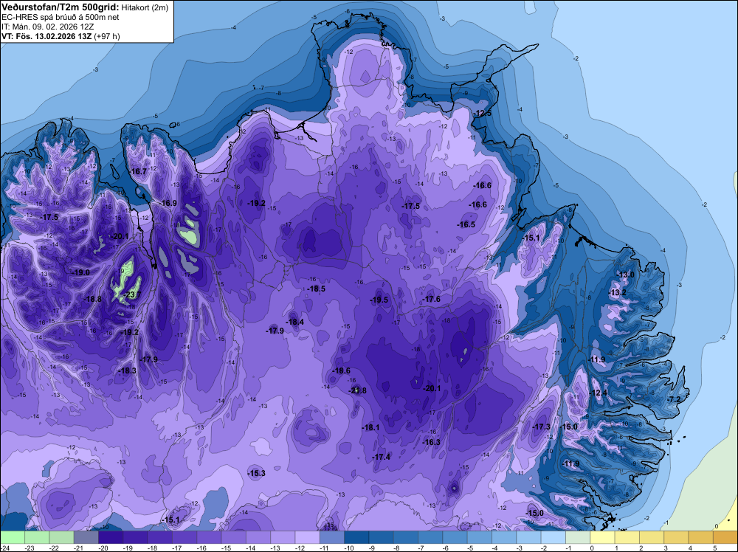738x552 pixels.
Task: Click the pale yellow 0 legend swatch
Action: click(x=602, y=537)
